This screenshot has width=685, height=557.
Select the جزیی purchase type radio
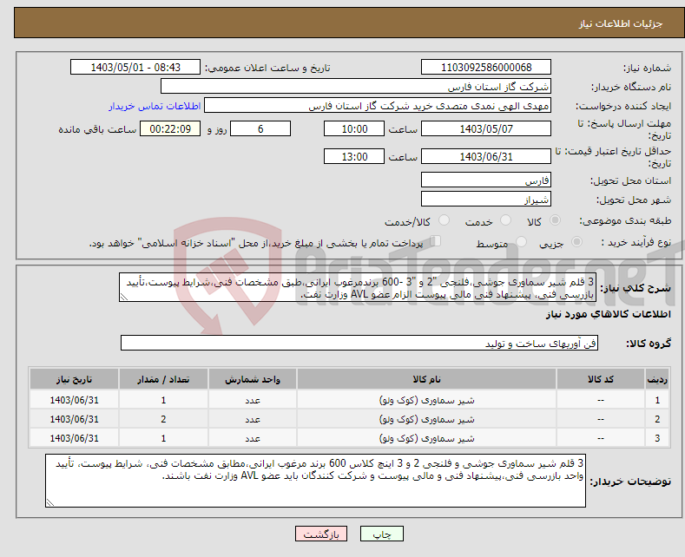(x=576, y=242)
